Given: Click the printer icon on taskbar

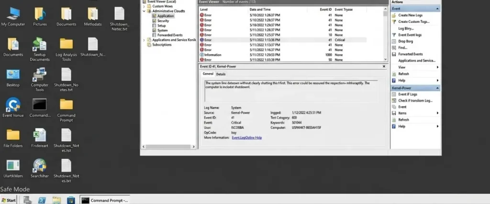Looking at the screenshot, I should click(27, 200).
